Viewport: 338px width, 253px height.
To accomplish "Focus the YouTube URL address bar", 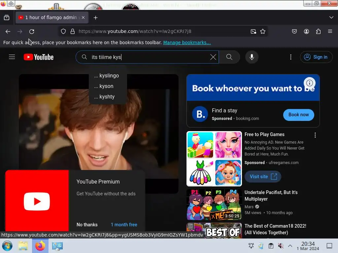I will coord(163,31).
